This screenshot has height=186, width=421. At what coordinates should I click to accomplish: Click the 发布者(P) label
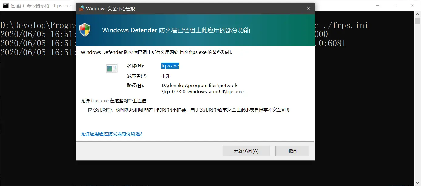tap(137, 76)
